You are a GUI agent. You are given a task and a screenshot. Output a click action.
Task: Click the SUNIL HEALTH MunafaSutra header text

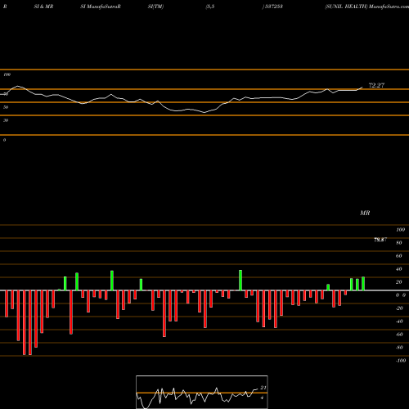(x=366, y=7)
